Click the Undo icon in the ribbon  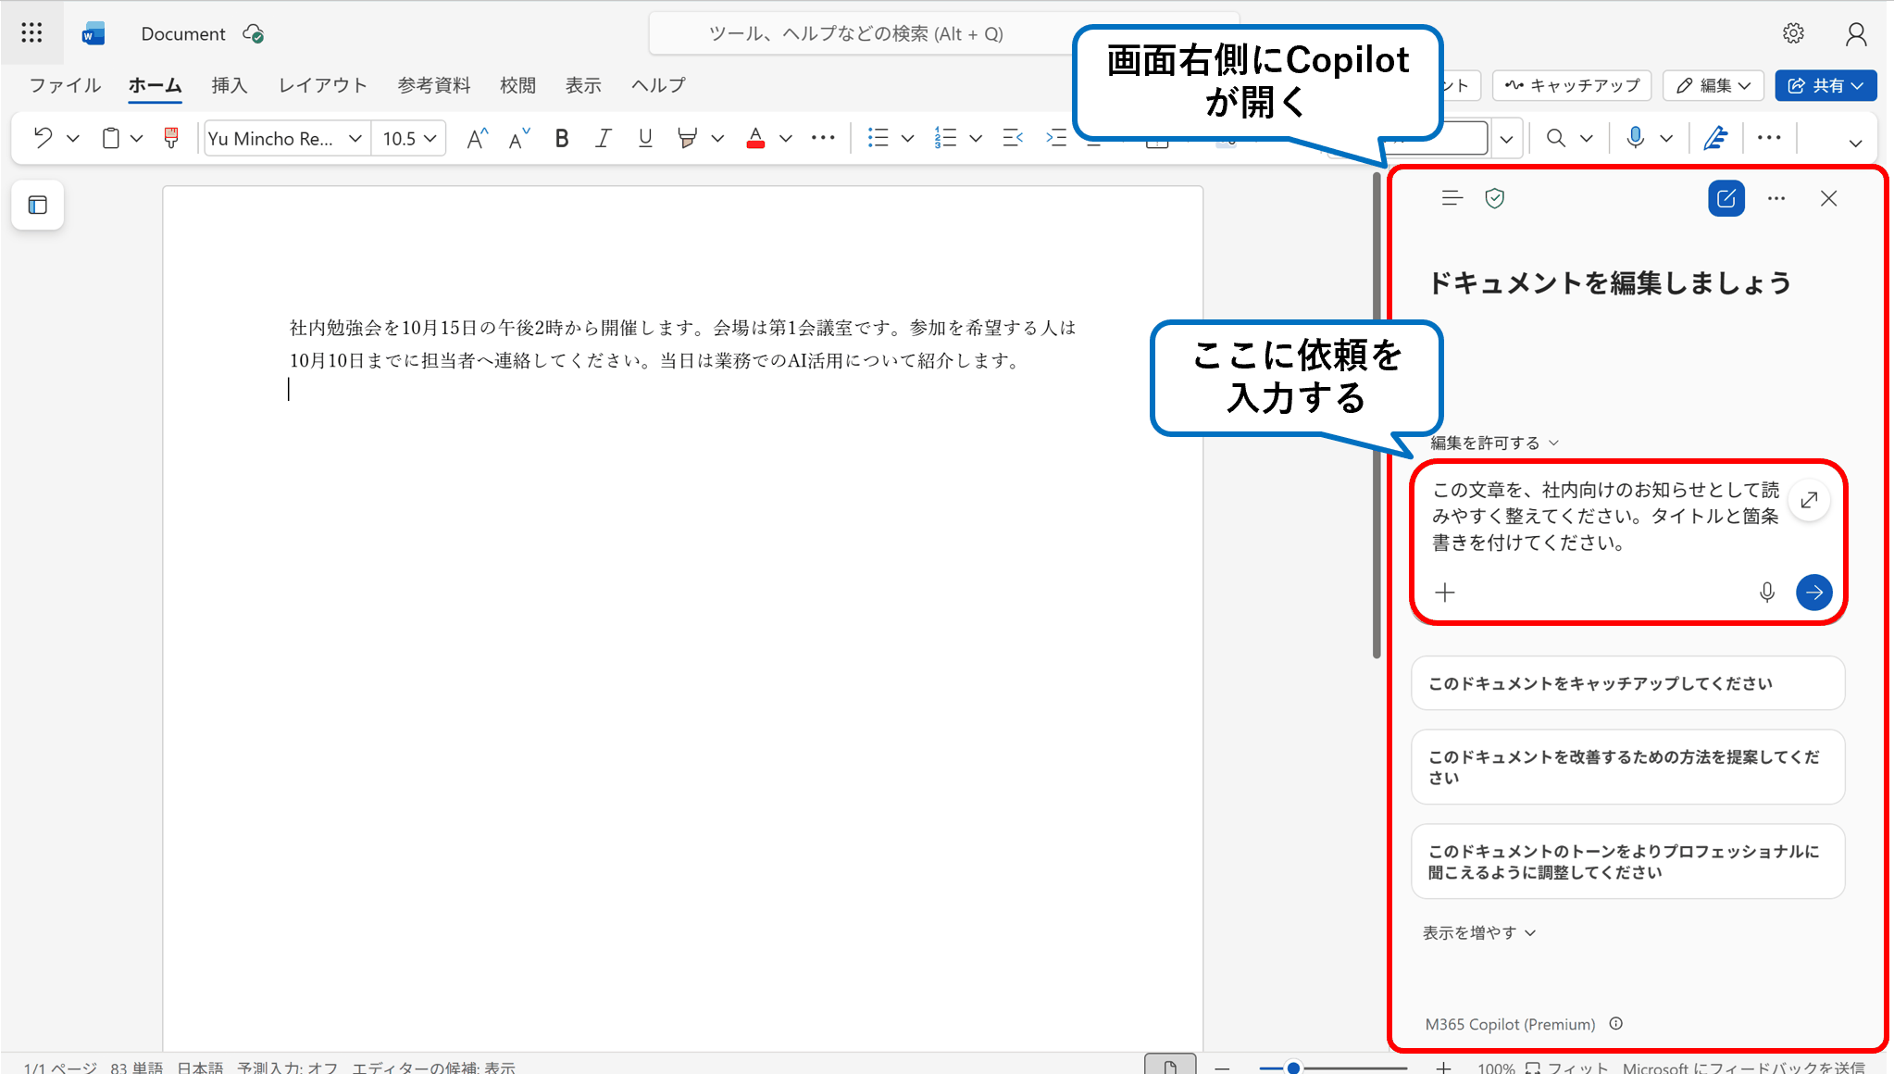coord(42,138)
